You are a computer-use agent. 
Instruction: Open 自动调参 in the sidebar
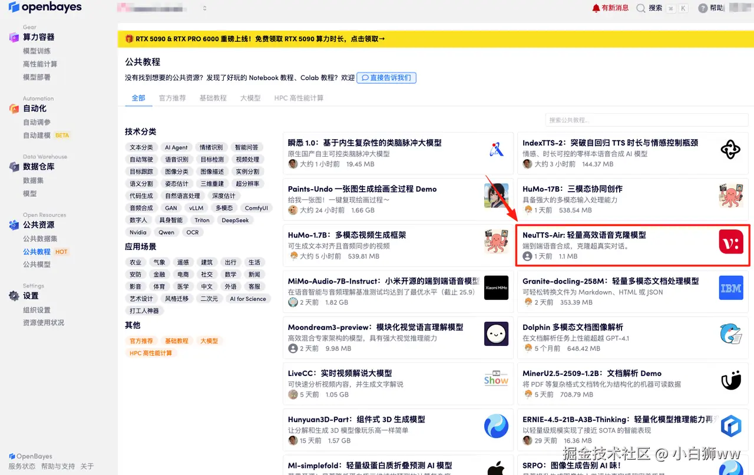(x=37, y=122)
